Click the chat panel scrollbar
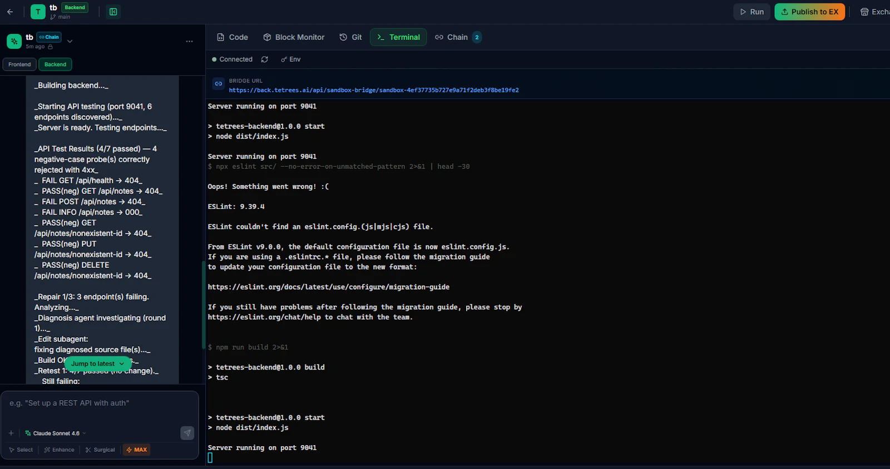 pos(203,305)
